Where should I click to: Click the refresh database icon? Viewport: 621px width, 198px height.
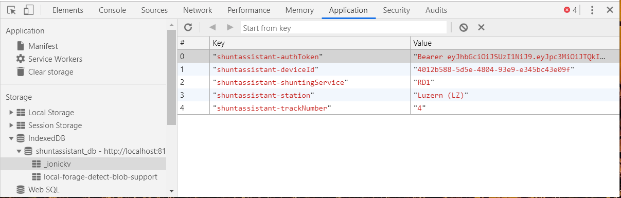188,27
